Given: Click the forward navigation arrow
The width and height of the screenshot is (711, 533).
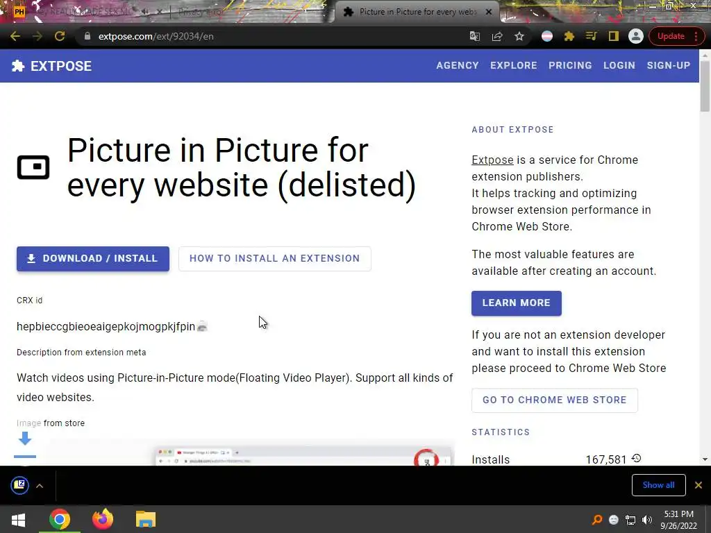Looking at the screenshot, I should coord(37,36).
